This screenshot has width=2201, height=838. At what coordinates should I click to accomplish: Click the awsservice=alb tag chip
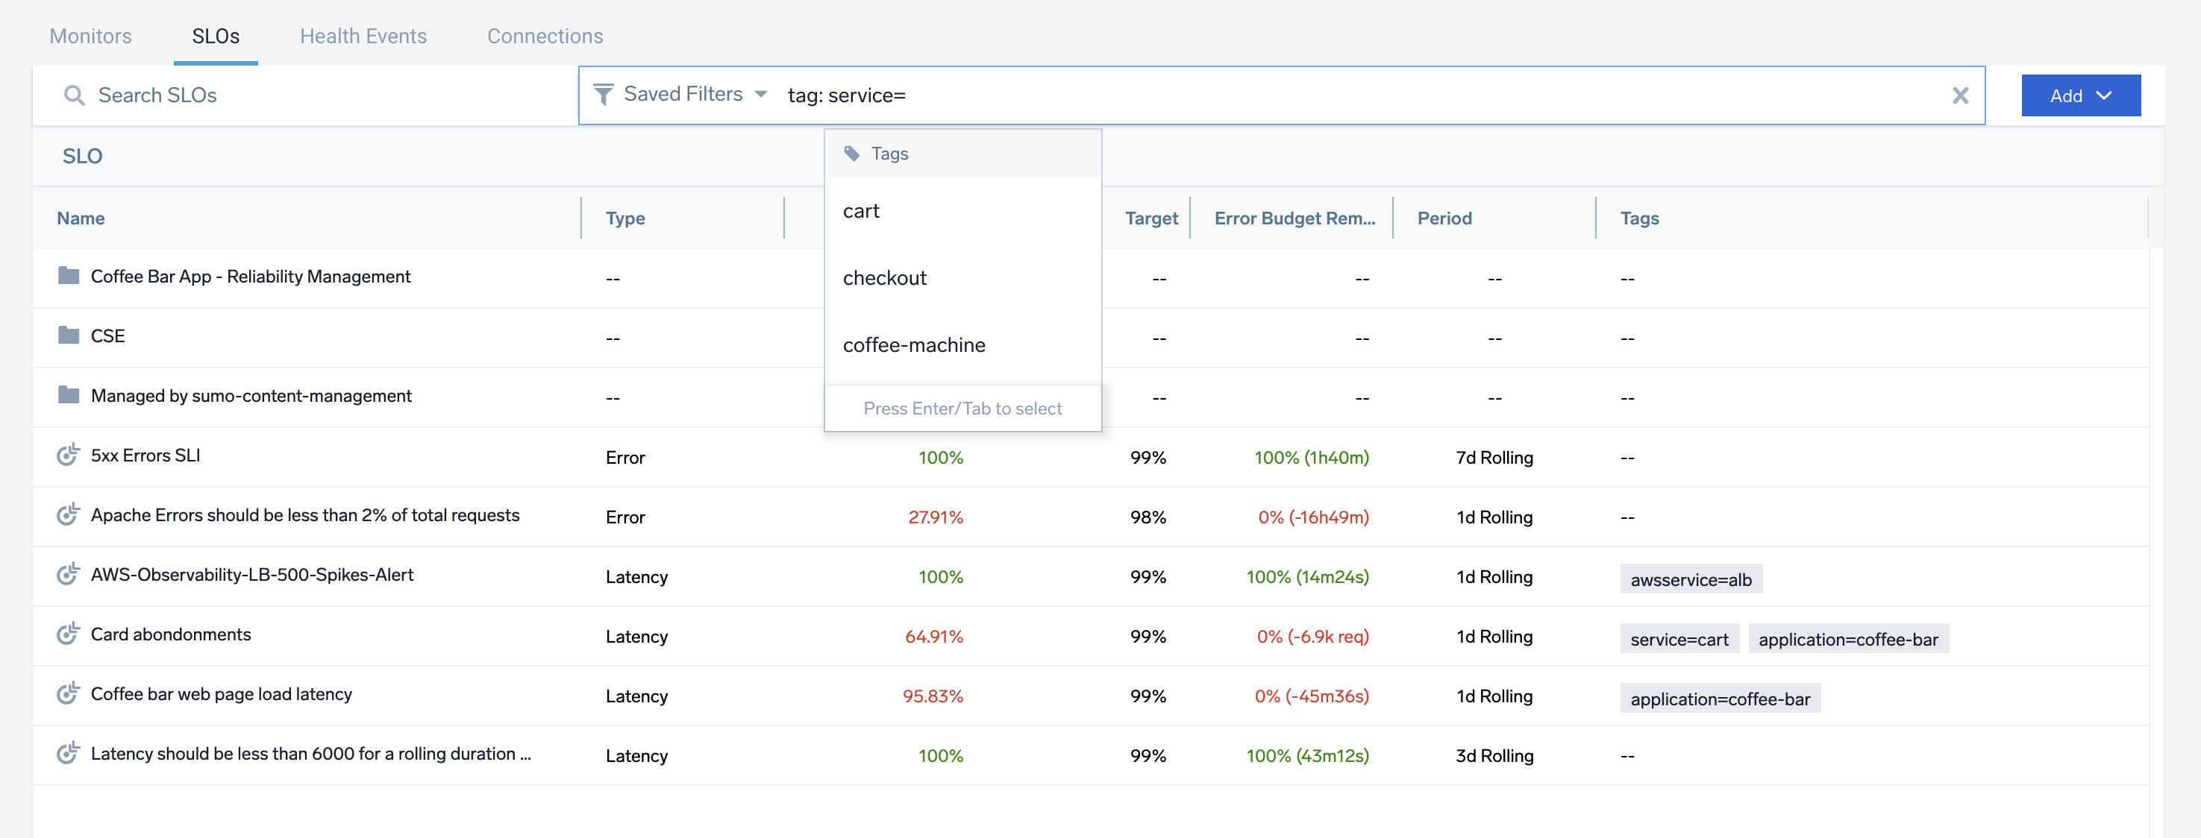(1690, 579)
